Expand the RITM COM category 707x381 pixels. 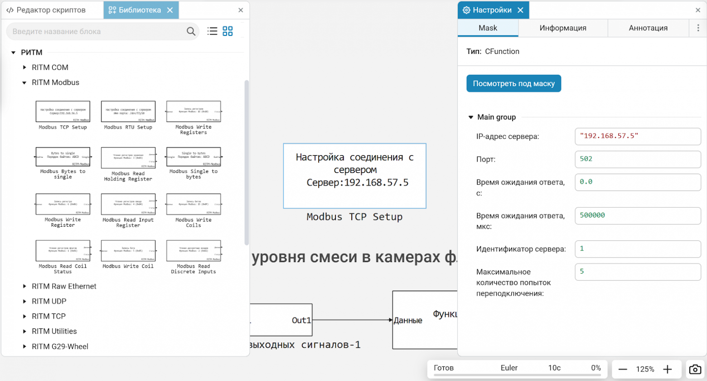pyautogui.click(x=24, y=67)
